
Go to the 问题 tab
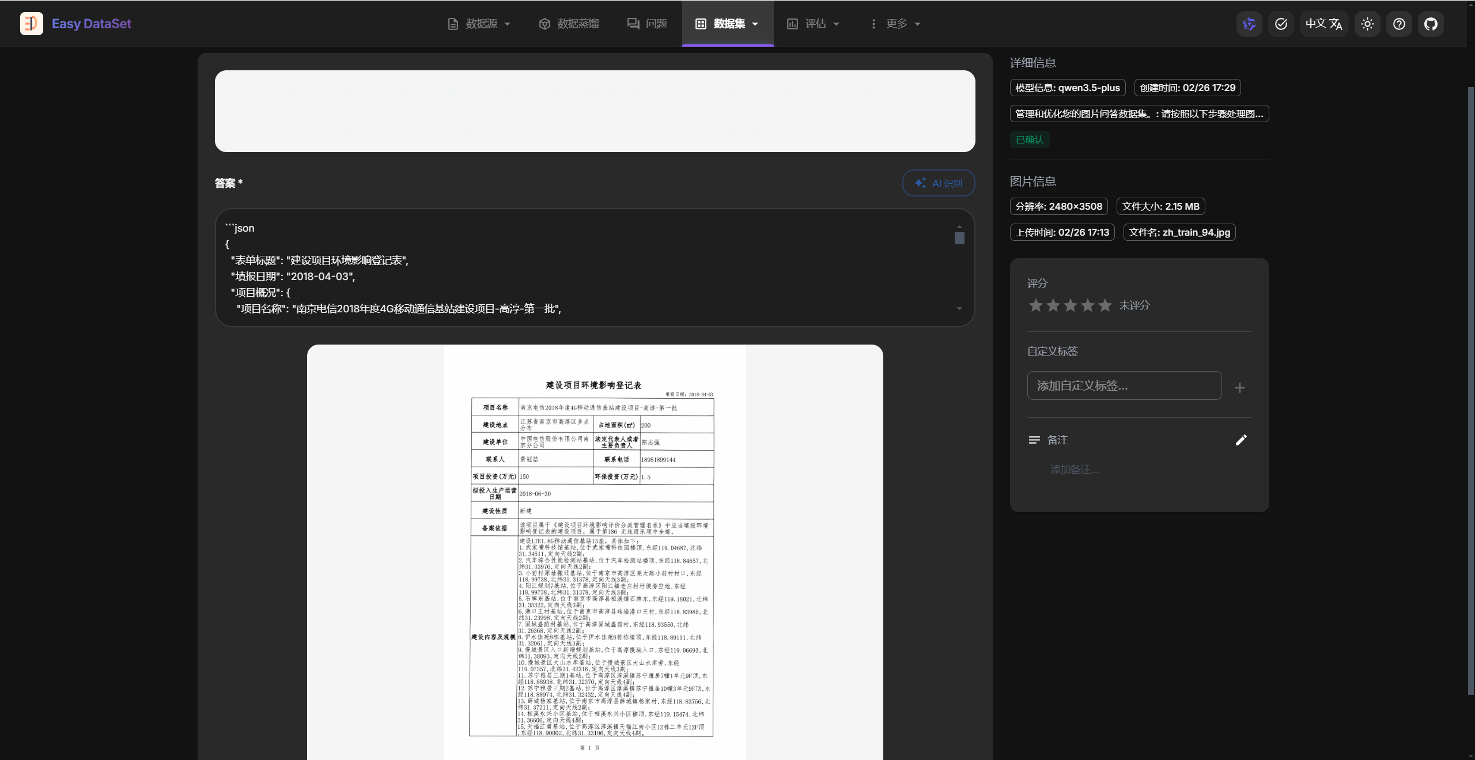pyautogui.click(x=647, y=24)
